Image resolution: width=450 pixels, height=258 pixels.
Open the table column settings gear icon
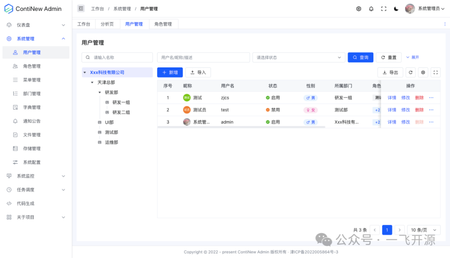[423, 72]
